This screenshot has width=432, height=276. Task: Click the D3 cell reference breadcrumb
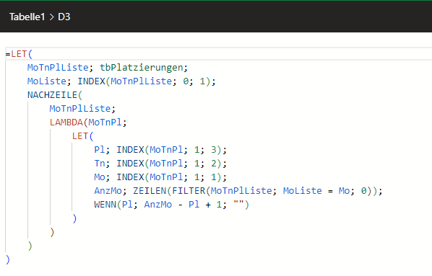pos(64,17)
